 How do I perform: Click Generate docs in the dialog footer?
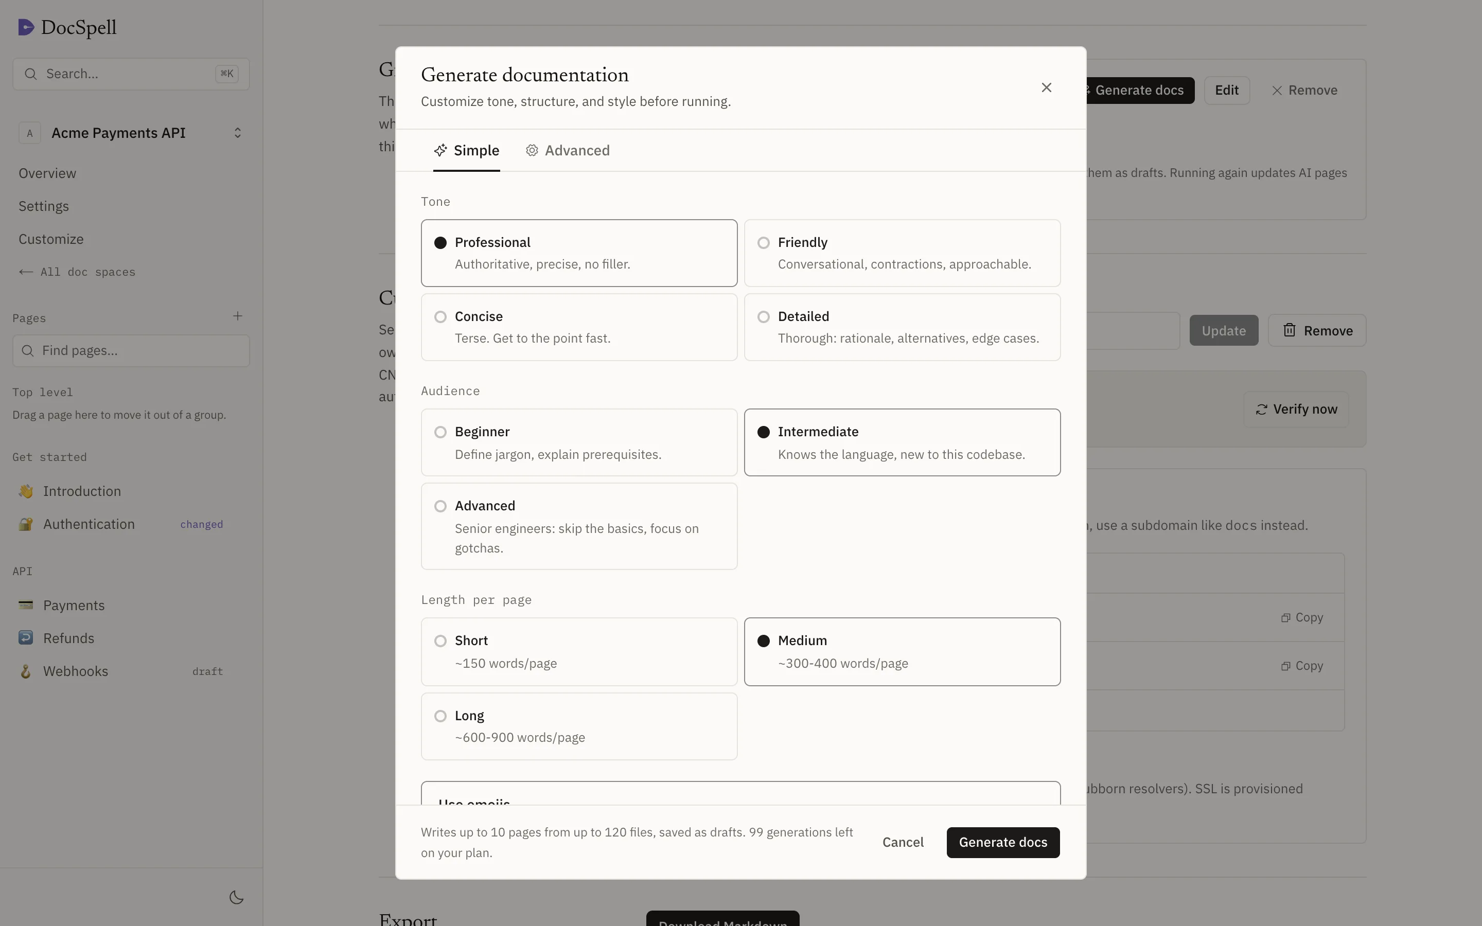click(x=1002, y=842)
